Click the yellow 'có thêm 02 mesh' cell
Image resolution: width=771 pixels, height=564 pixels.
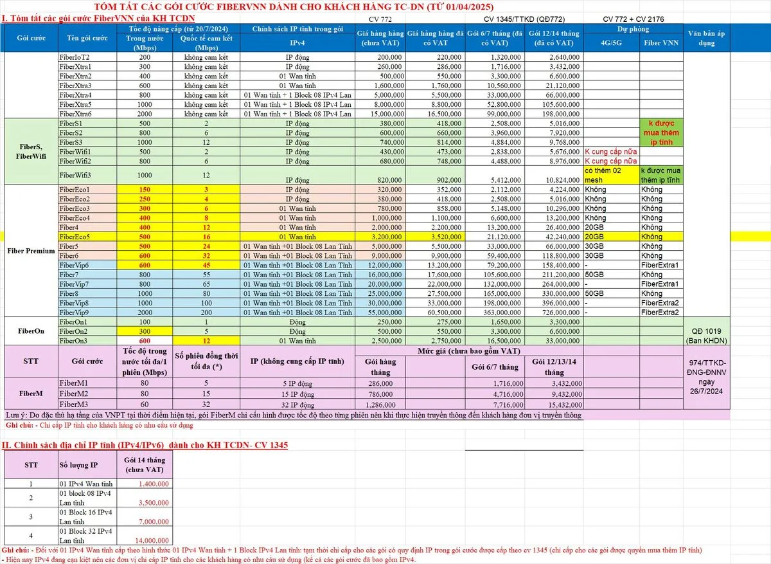pos(611,174)
